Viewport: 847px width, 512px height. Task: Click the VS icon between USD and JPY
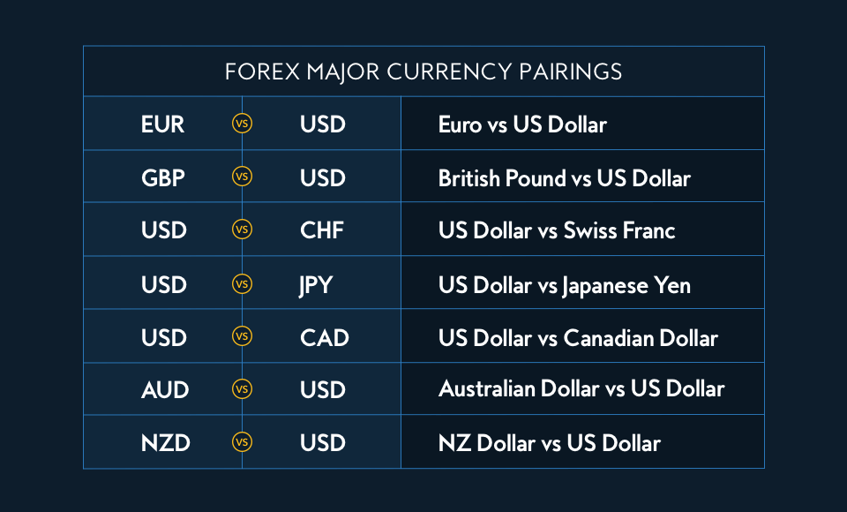[x=242, y=284]
